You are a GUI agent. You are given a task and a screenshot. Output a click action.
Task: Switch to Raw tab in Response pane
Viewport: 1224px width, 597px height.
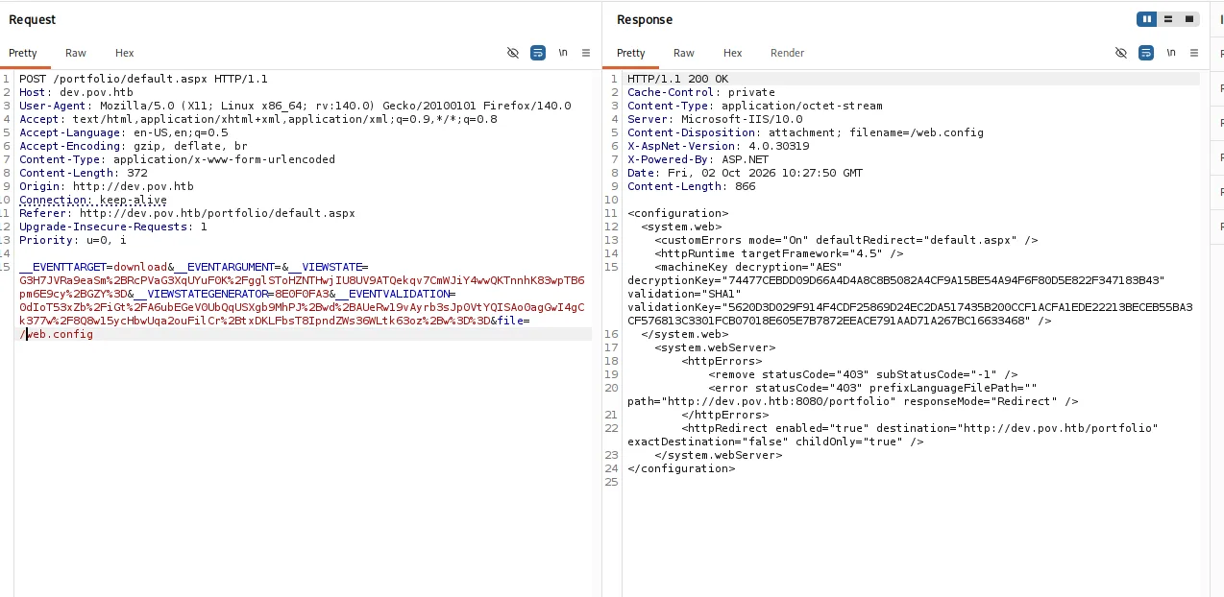tap(684, 53)
